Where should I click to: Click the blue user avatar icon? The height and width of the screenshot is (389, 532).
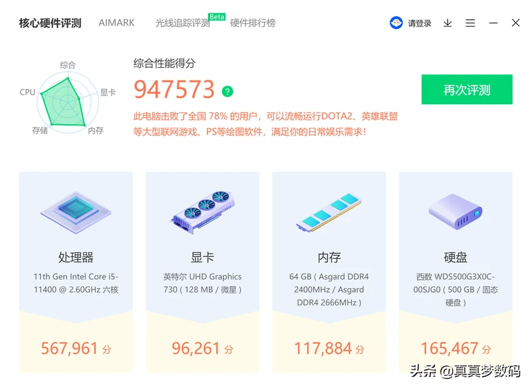(x=396, y=23)
